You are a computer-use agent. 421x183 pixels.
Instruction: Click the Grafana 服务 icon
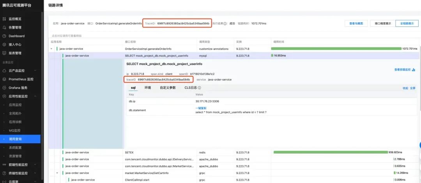[4, 88]
